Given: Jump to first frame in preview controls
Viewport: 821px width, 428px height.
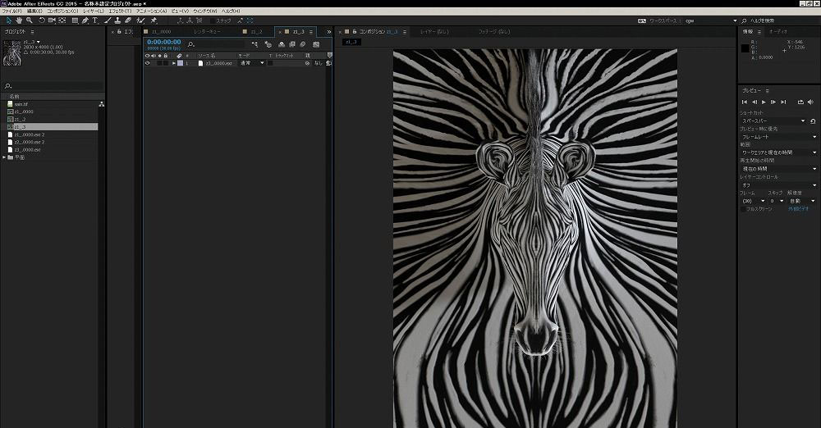Looking at the screenshot, I should (744, 102).
